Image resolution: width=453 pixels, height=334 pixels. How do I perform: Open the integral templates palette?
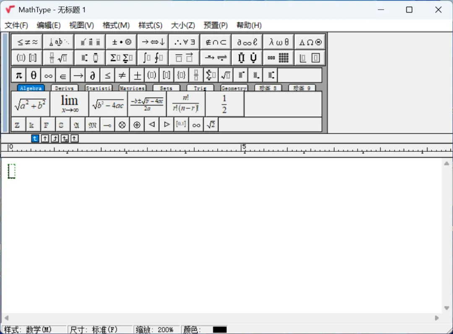coord(153,58)
